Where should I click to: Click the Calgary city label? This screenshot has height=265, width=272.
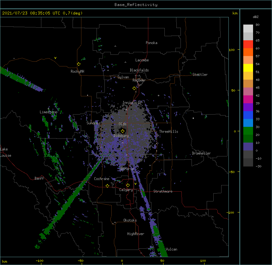[126, 190]
